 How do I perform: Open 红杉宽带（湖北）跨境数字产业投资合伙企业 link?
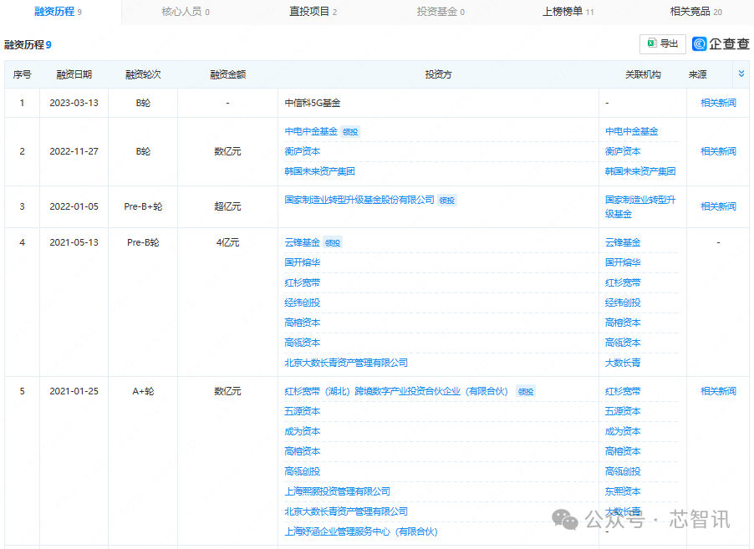[x=395, y=391]
